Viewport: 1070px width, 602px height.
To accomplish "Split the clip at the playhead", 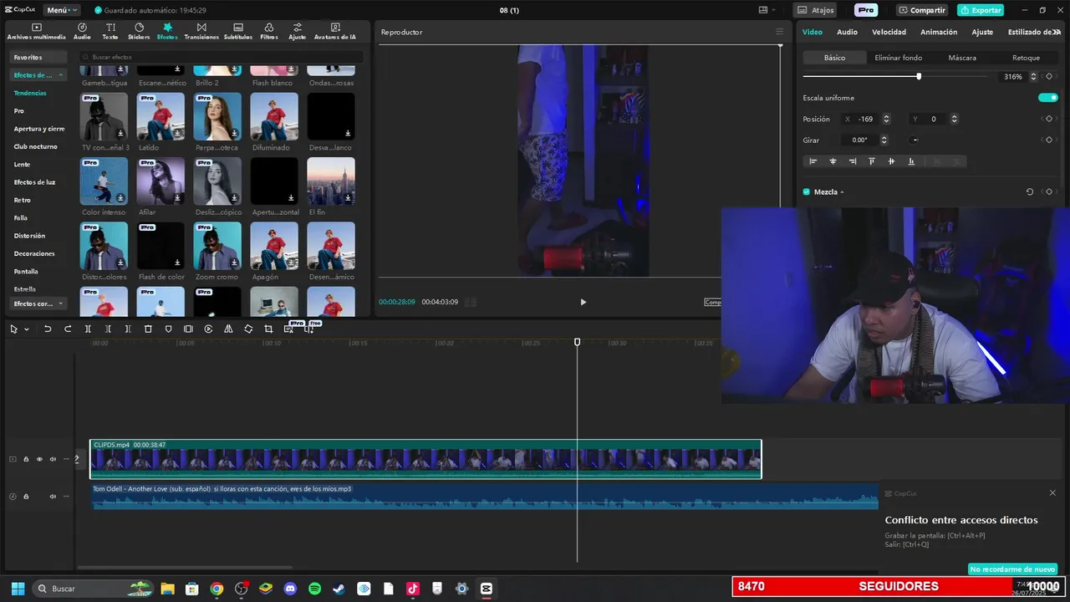I will (x=88, y=329).
